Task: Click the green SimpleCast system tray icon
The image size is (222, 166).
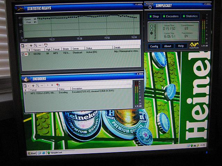Action: pyautogui.click(x=192, y=145)
